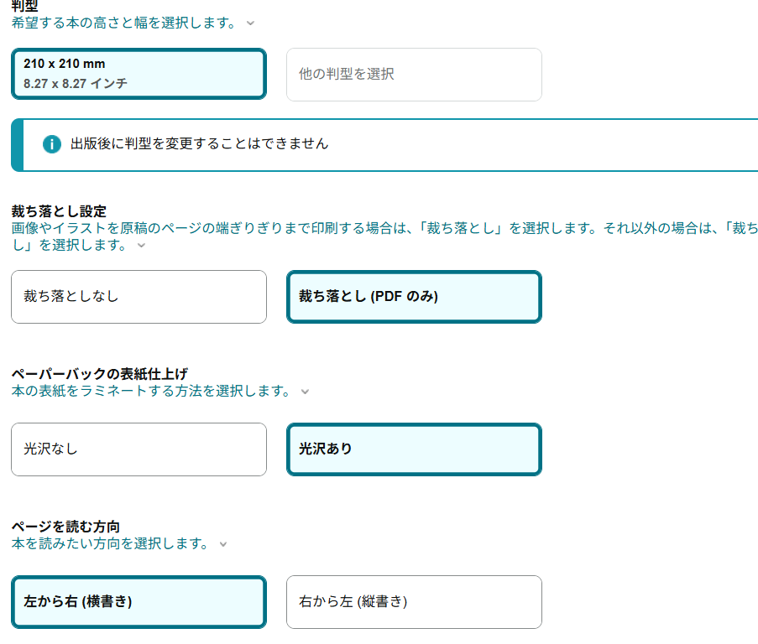This screenshot has height=644, width=758.
Task: Expand the cover lamination help chevron
Action: point(305,392)
